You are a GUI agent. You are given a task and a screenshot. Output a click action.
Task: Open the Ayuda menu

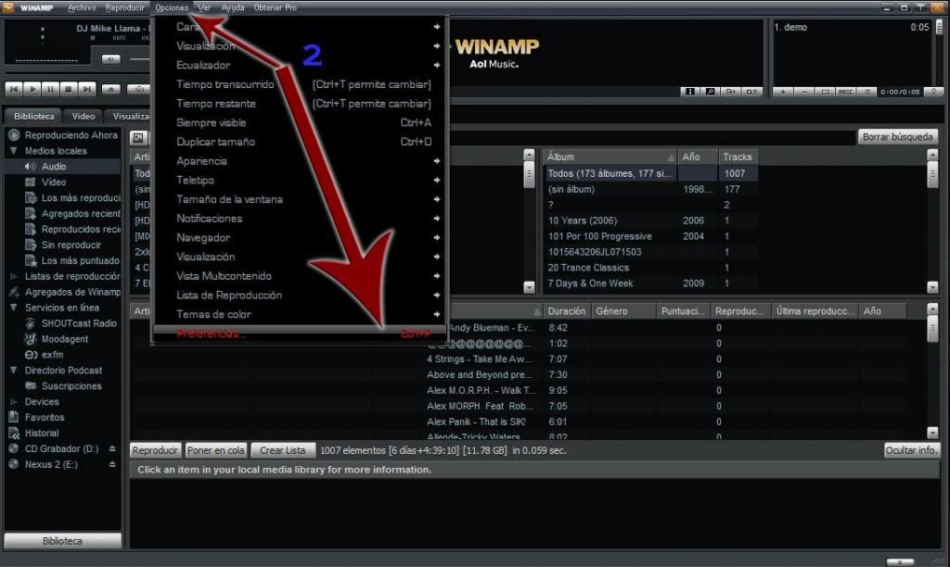233,7
